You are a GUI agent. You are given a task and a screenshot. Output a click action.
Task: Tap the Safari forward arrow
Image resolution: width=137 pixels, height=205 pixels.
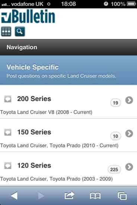[41, 196]
